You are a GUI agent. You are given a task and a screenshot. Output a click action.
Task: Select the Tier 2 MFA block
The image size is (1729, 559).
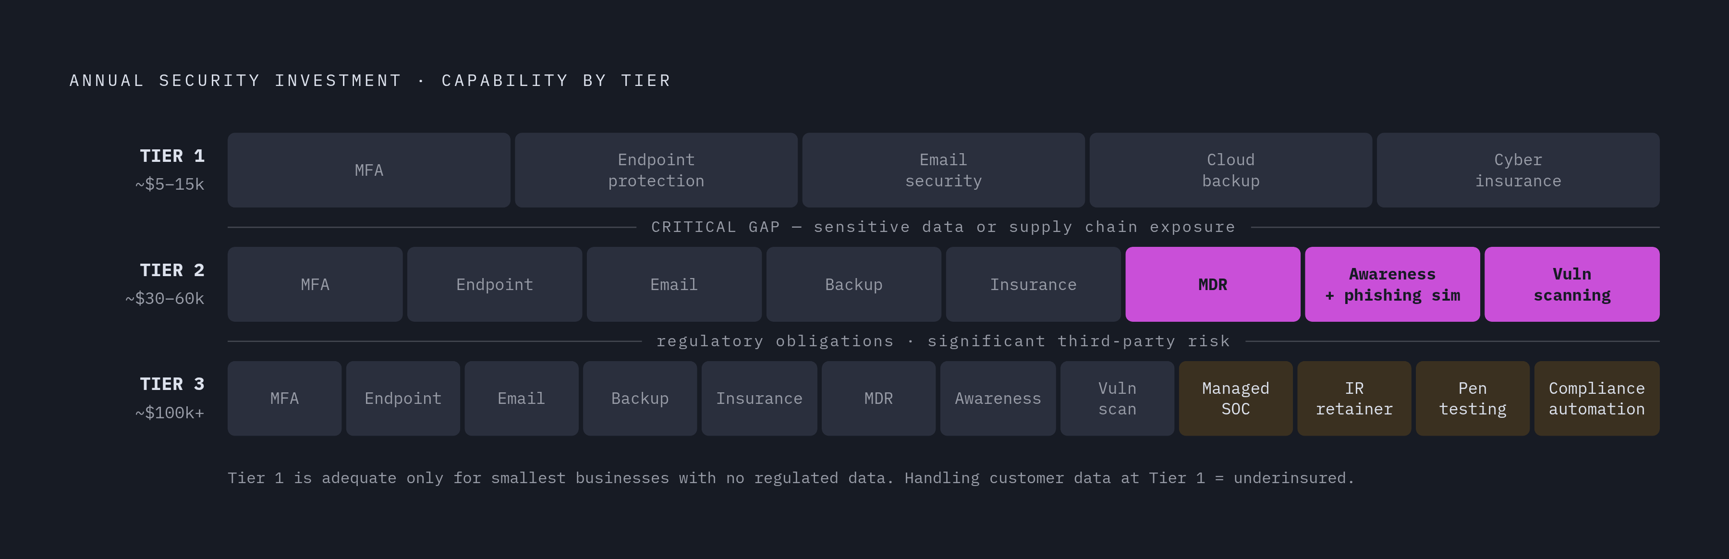(x=315, y=284)
